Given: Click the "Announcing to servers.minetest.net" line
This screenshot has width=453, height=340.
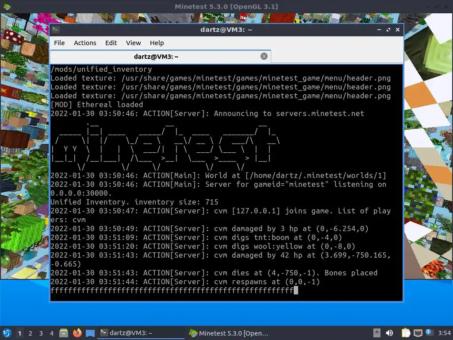Looking at the screenshot, I should [207, 114].
